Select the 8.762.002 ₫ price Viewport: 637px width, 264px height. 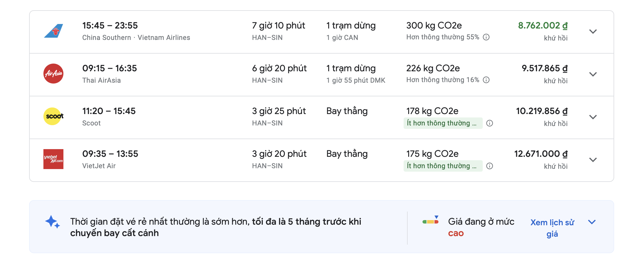[x=542, y=26]
